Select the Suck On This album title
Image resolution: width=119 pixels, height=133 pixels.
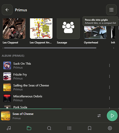22,64
